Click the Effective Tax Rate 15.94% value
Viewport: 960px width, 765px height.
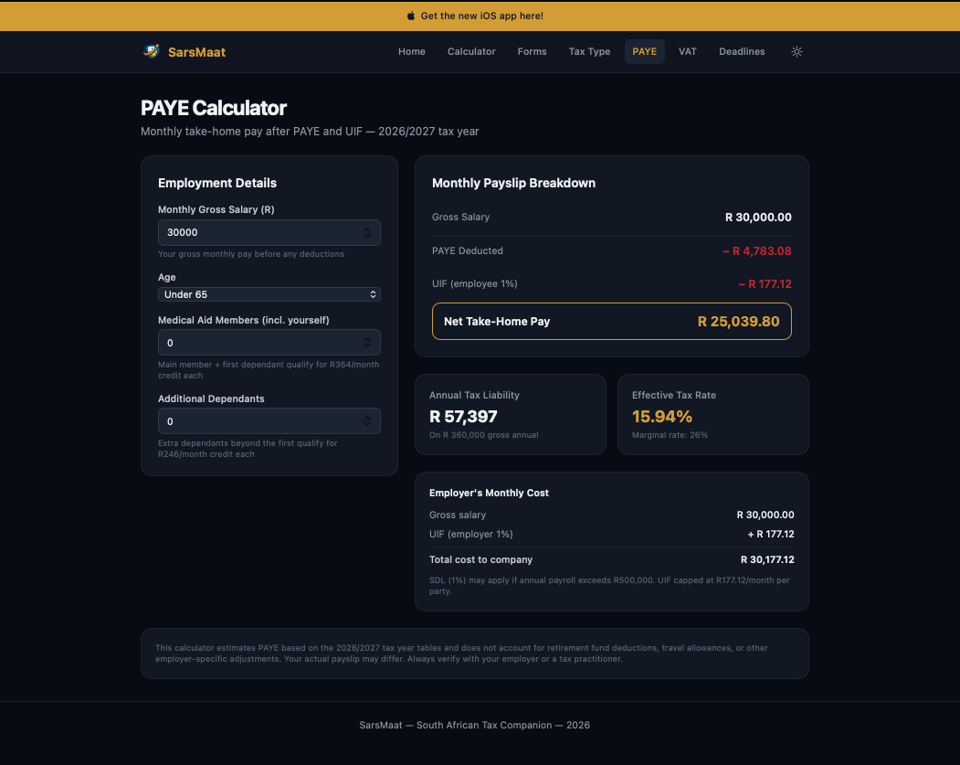click(x=662, y=417)
